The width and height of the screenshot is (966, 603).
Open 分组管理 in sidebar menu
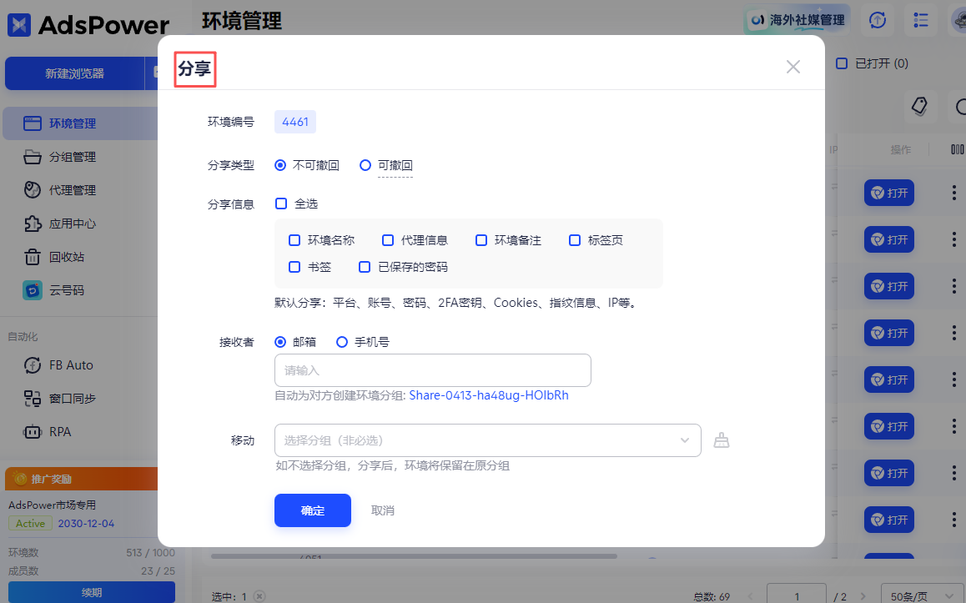pos(73,157)
